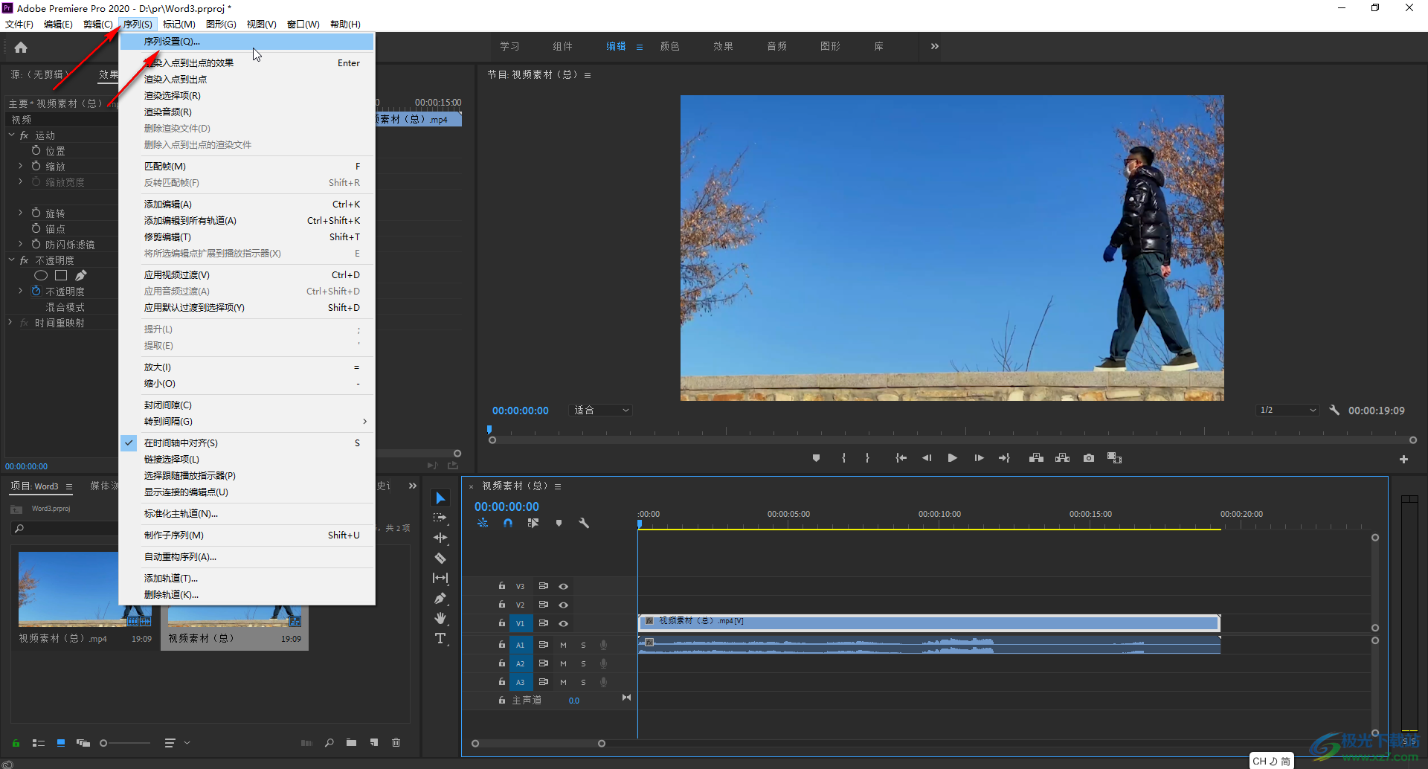This screenshot has height=769, width=1428.
Task: Click the Add Marker icon in Program monitor
Action: 816,458
